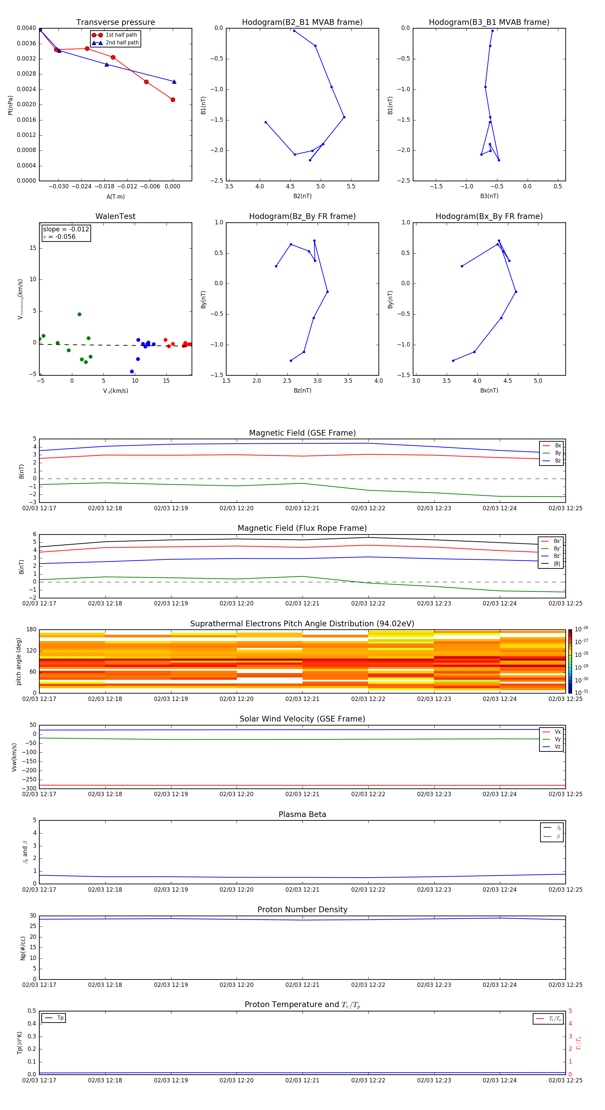The width and height of the screenshot is (605, 1110).
Task: Click the pitch angle color scale bar
Action: pyautogui.click(x=570, y=661)
